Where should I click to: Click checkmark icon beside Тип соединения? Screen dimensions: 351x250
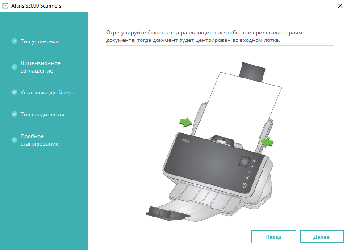click(x=14, y=114)
